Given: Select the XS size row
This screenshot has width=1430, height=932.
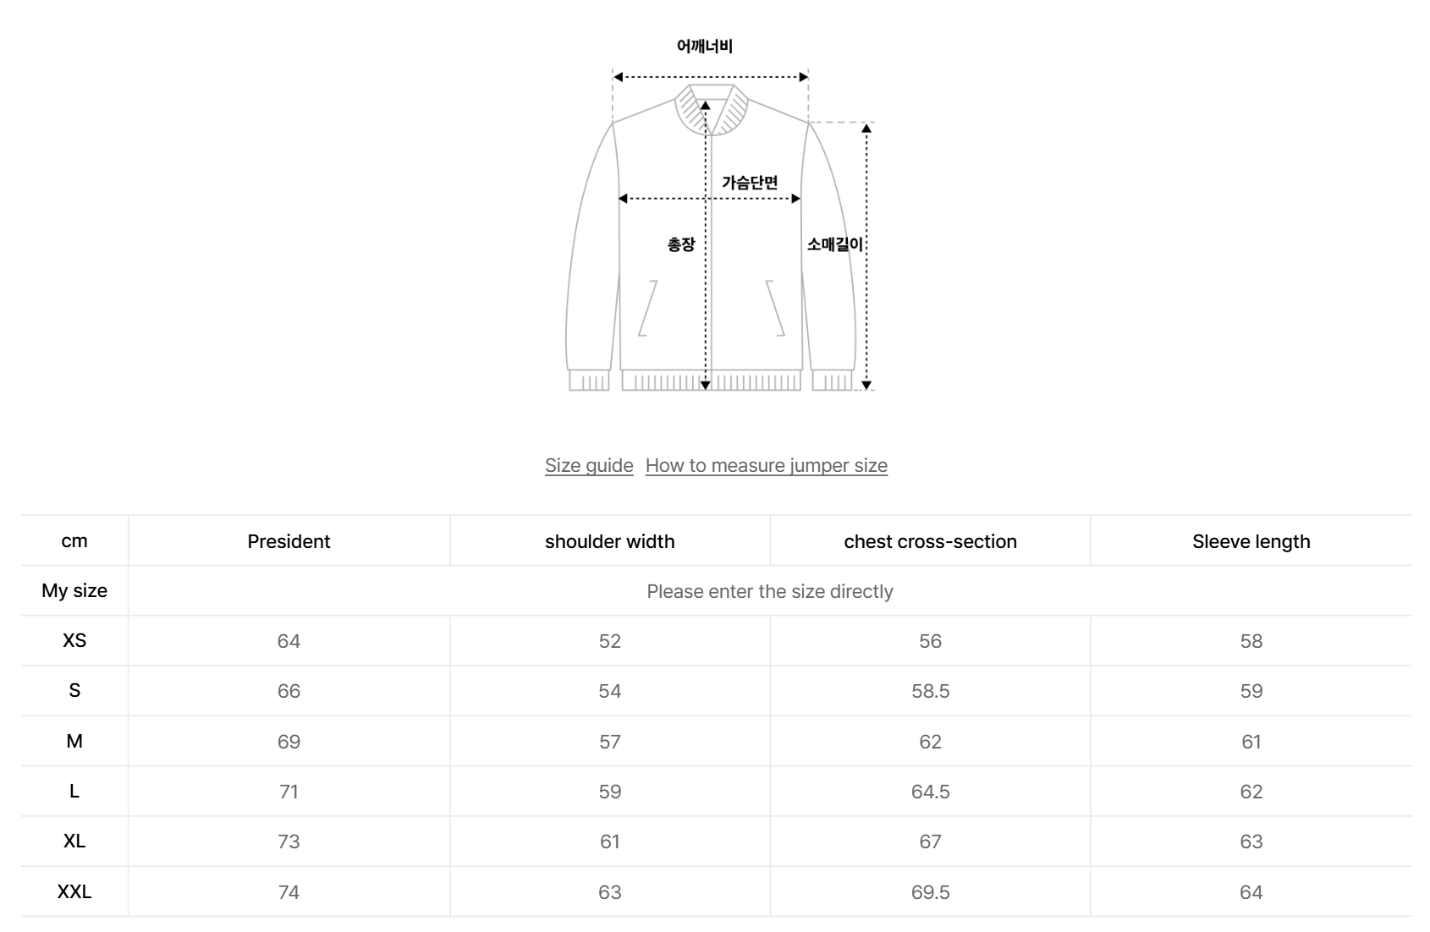Looking at the screenshot, I should pos(74,641).
